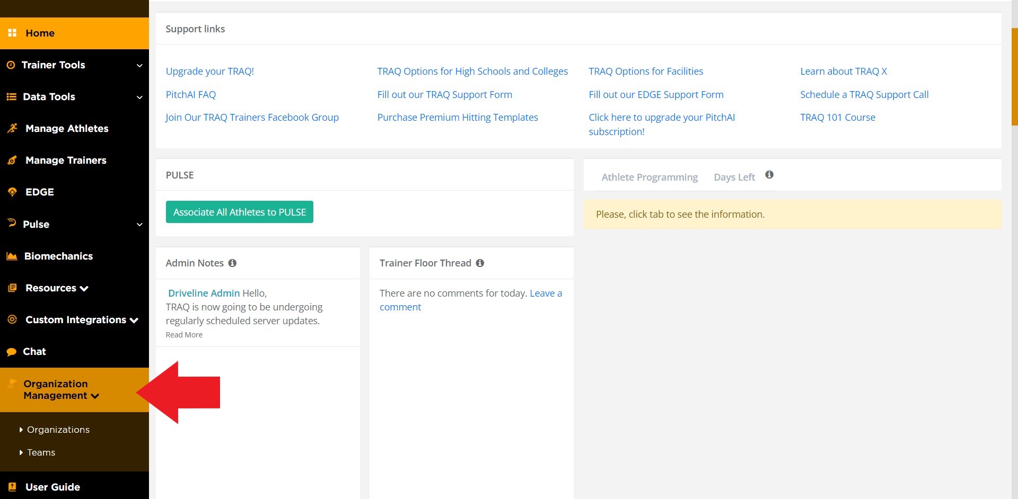This screenshot has height=499, width=1018.
Task: Click Associate All Athletes to PULSE button
Action: pos(240,212)
